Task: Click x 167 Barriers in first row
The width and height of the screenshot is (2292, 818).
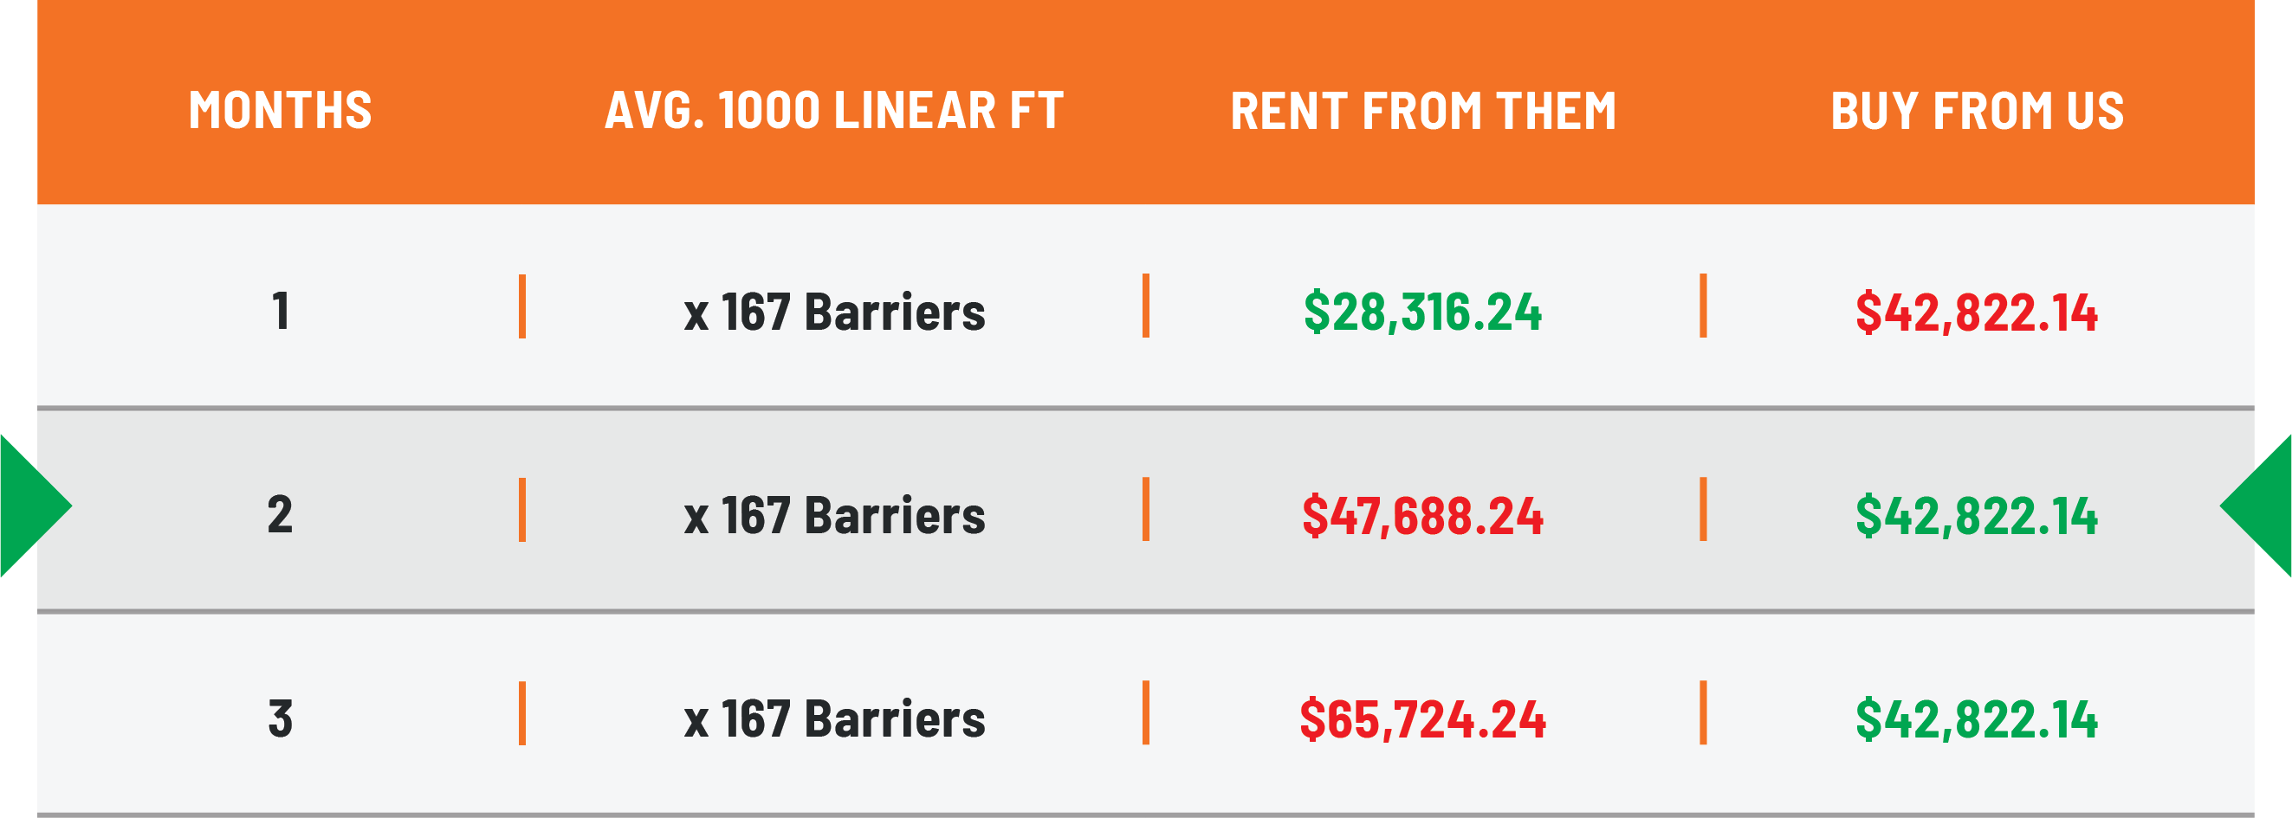Action: (834, 312)
